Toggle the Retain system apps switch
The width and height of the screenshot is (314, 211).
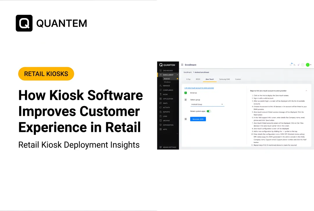click(x=209, y=111)
